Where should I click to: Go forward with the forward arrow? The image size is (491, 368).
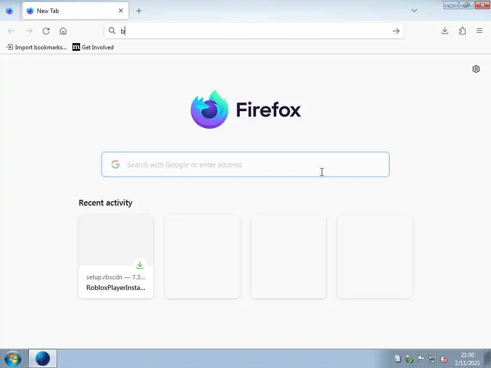coord(29,31)
